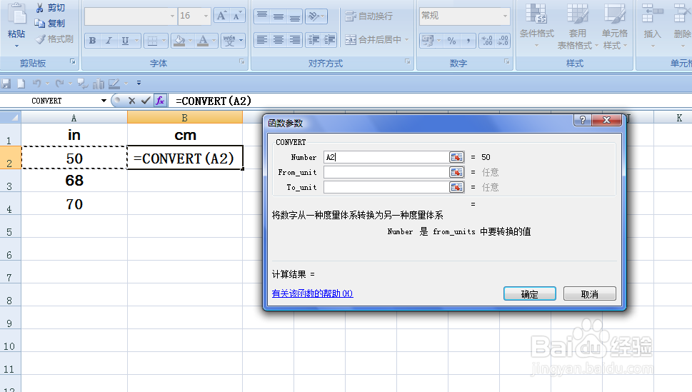
Task: Click the From_unit input field
Action: click(x=386, y=172)
